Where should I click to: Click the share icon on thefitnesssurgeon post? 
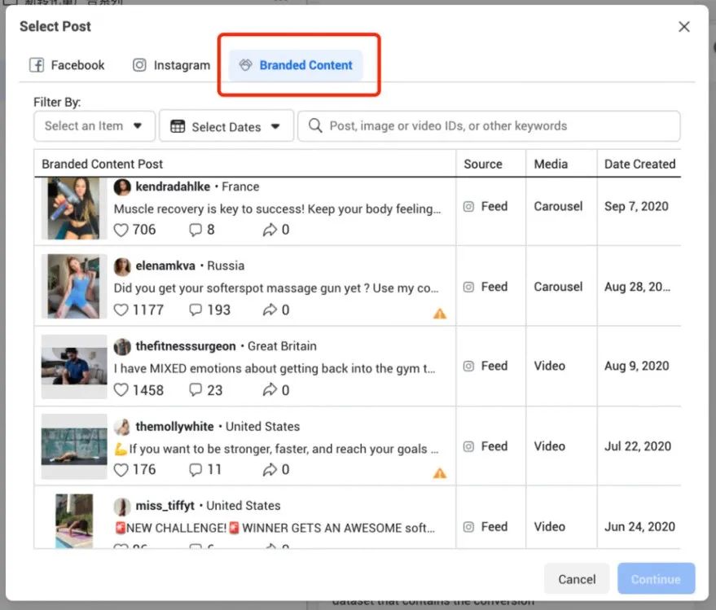point(270,390)
